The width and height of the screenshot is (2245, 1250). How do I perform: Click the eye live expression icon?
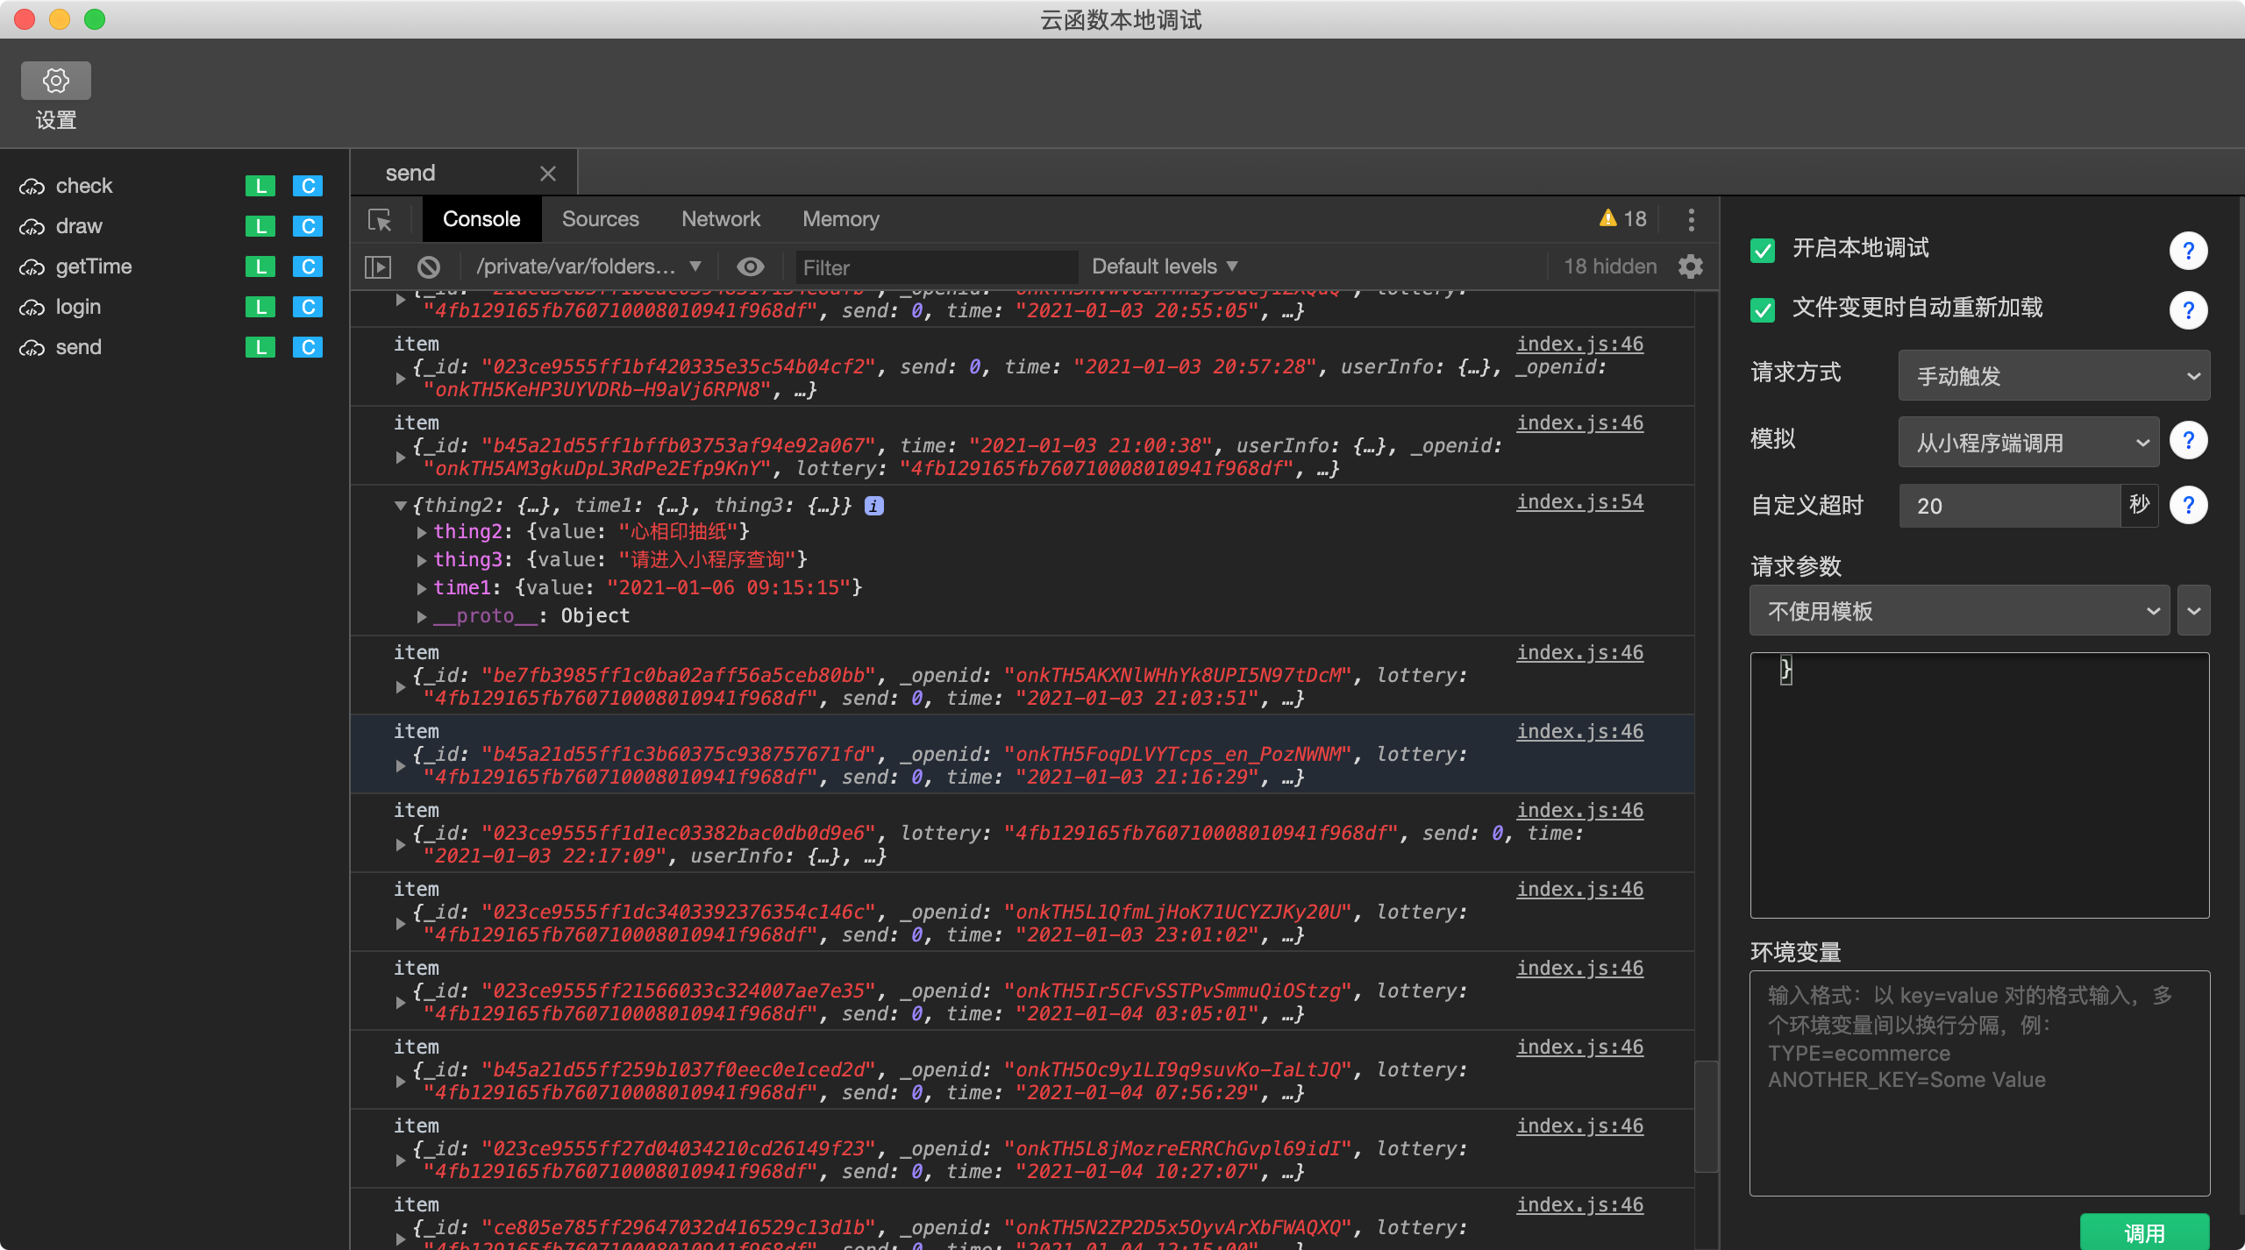point(750,266)
